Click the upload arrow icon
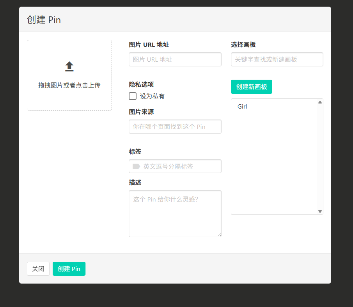Viewport: 353px width, 307px height. click(69, 66)
